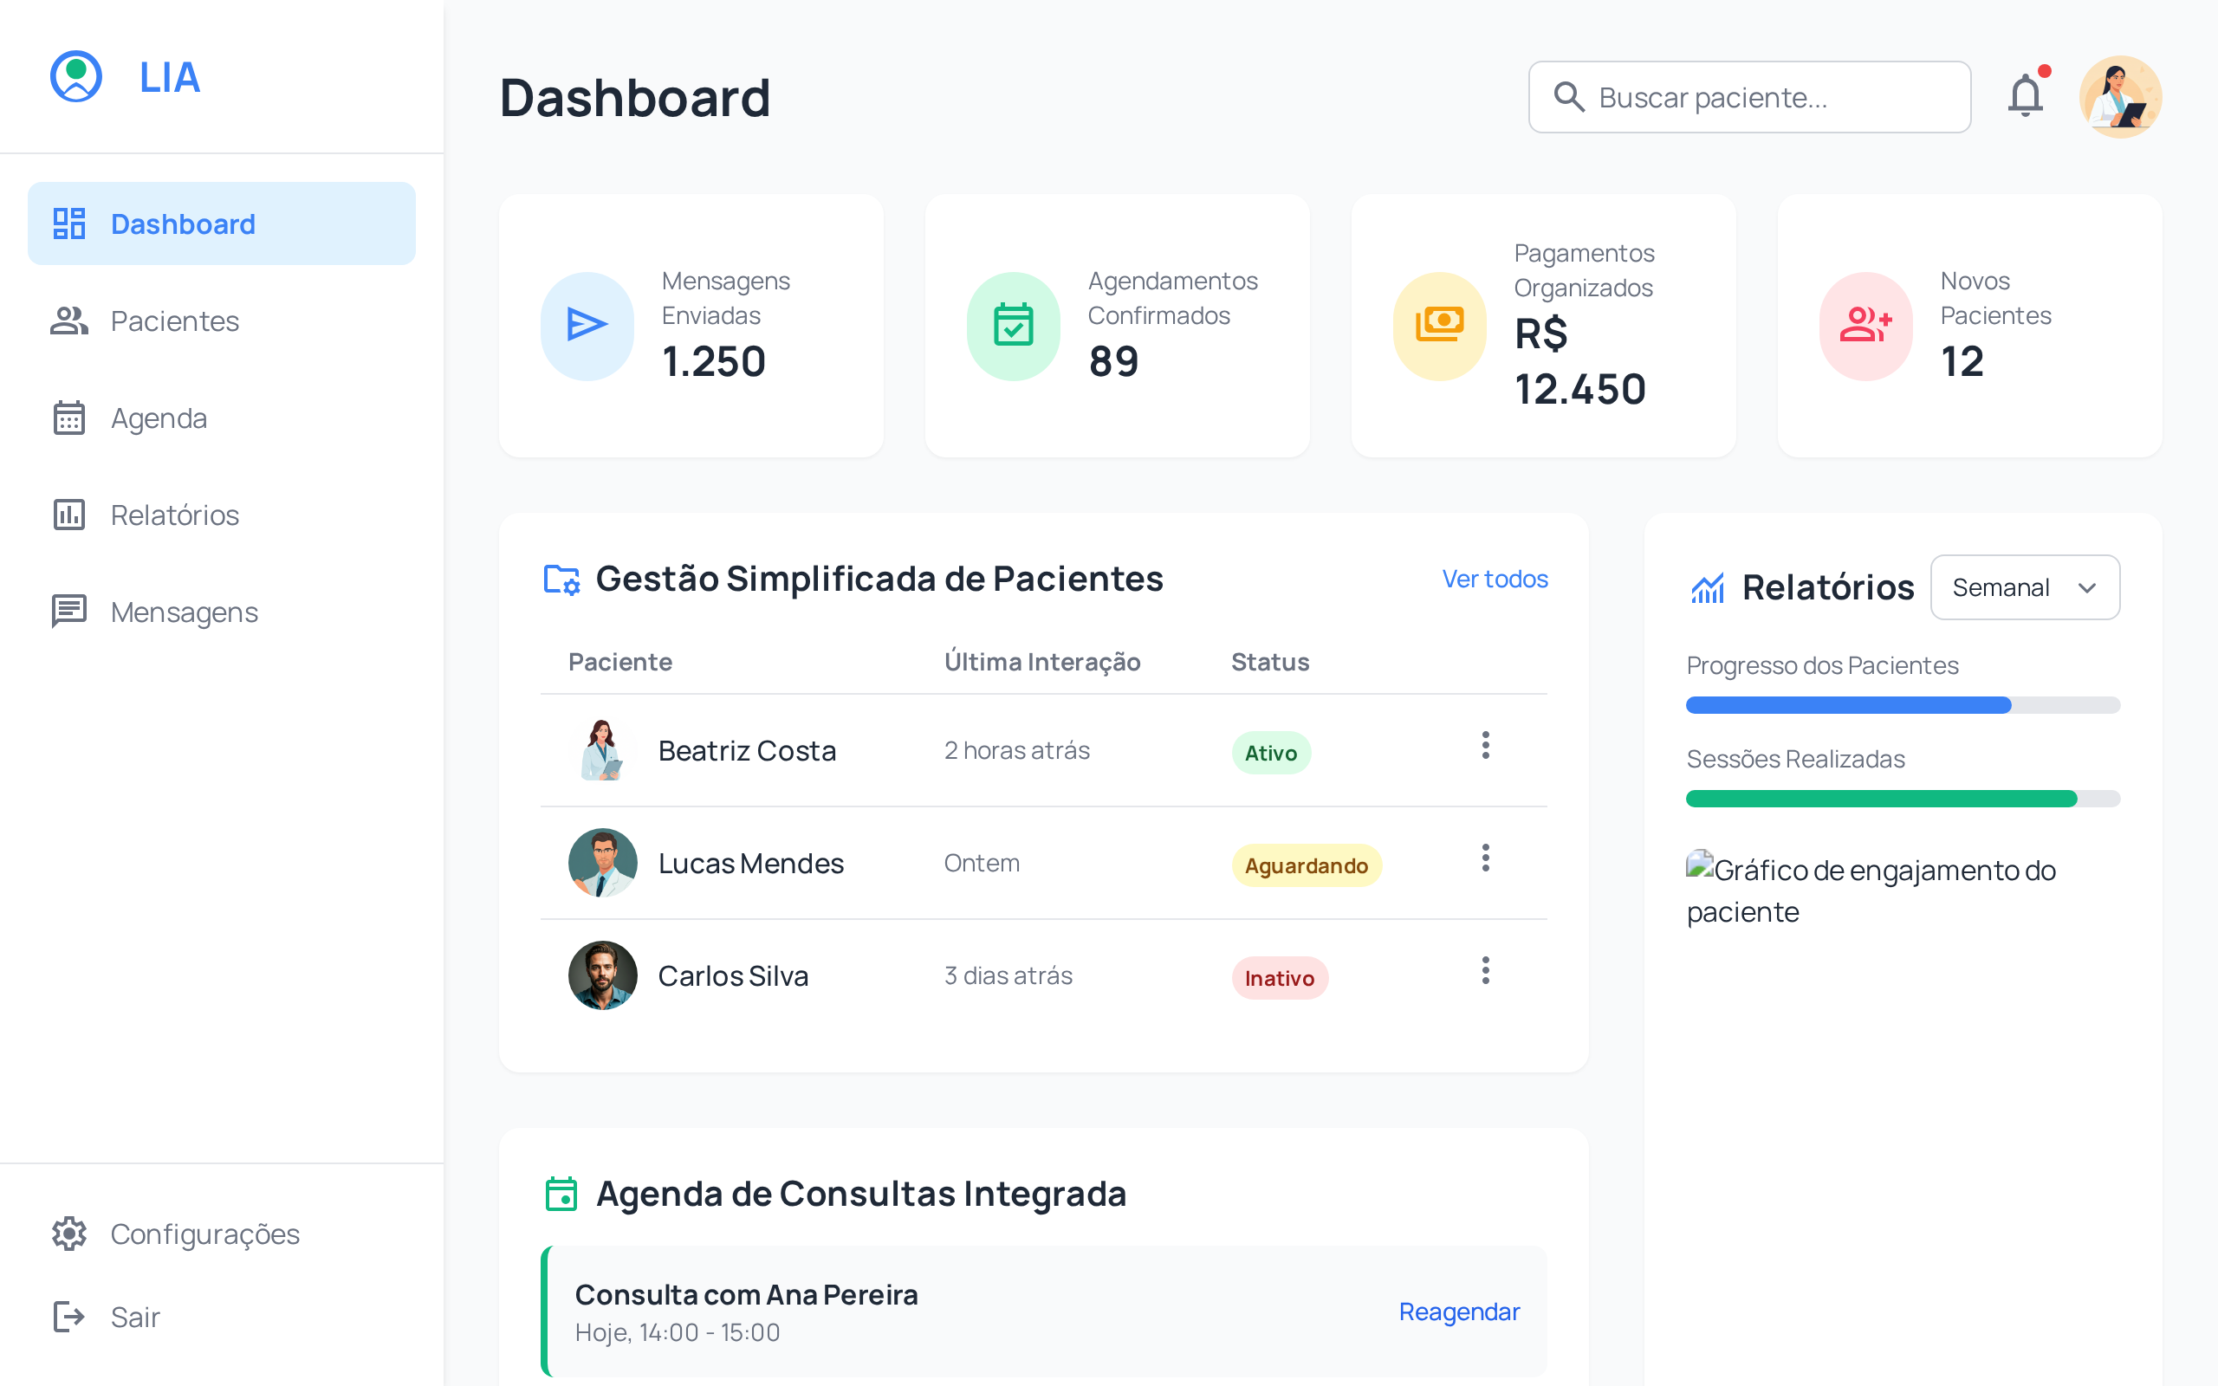Switch to the Dashboard section

[184, 223]
